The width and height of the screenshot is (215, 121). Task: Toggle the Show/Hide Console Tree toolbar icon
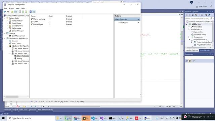click(16, 12)
